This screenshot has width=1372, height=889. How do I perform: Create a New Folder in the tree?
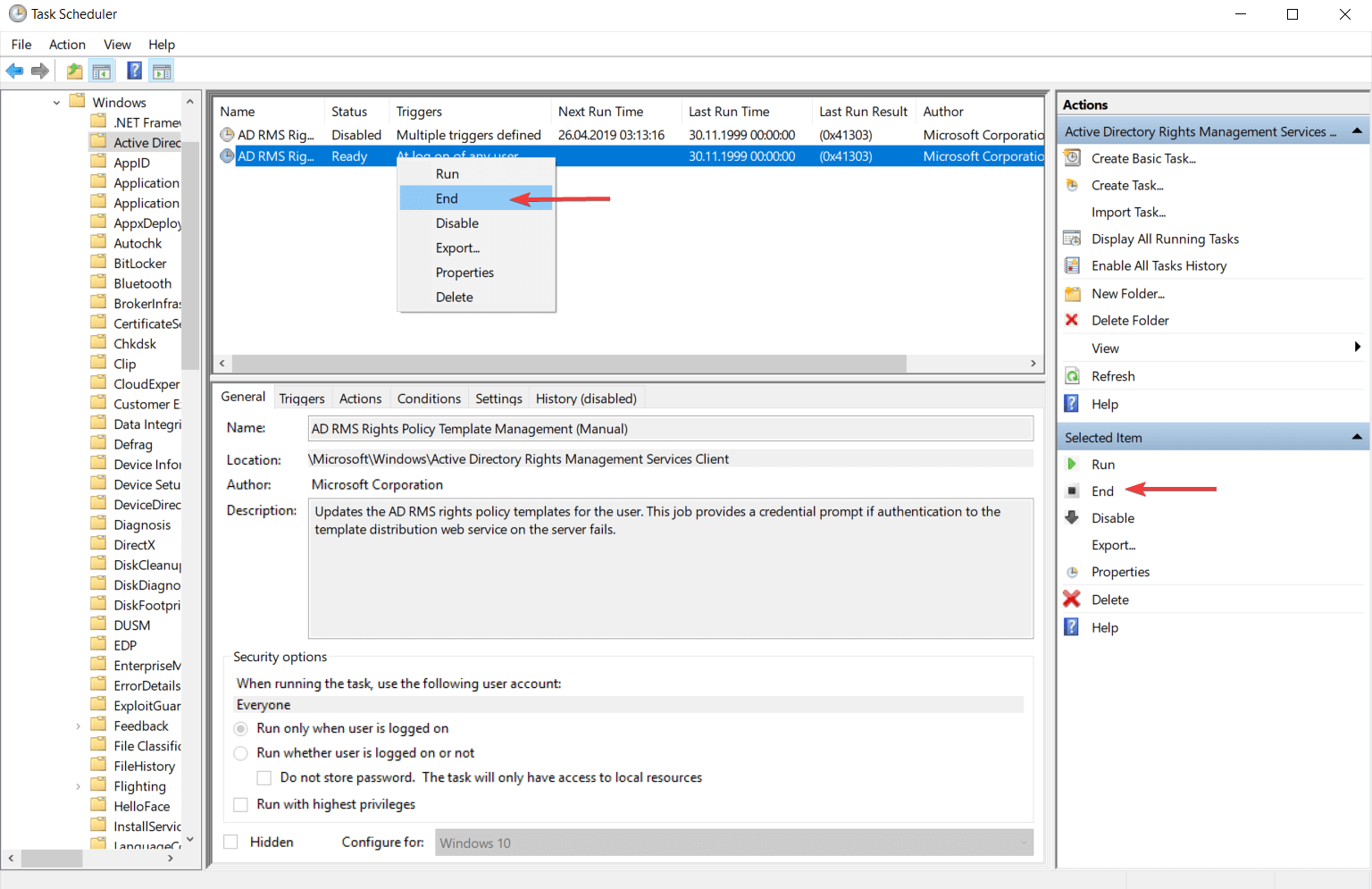(1126, 293)
